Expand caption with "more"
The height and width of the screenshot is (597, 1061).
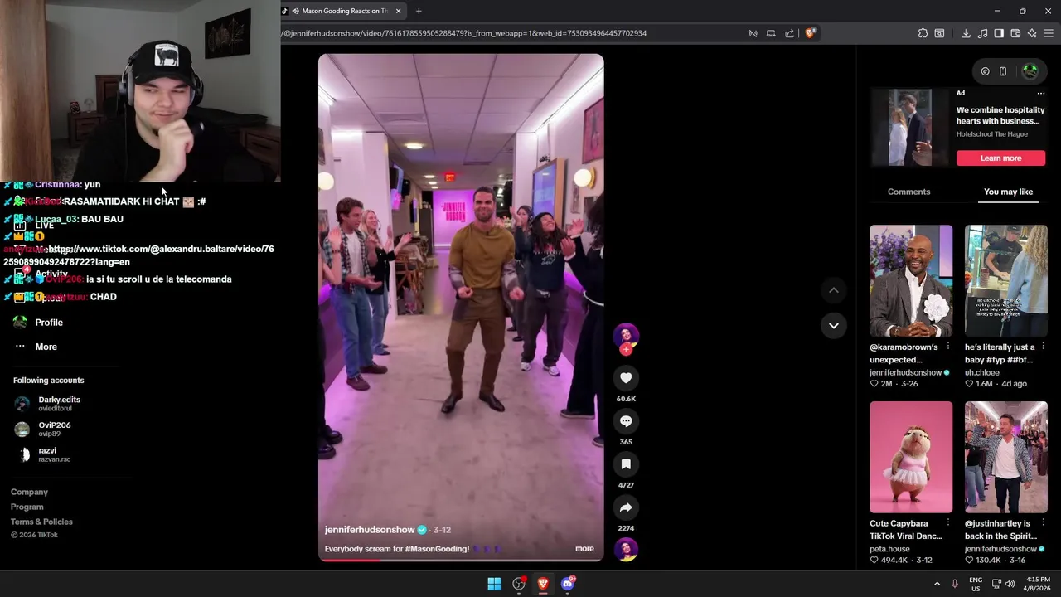point(584,549)
